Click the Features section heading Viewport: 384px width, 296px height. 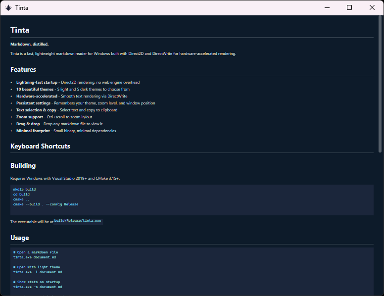click(23, 70)
